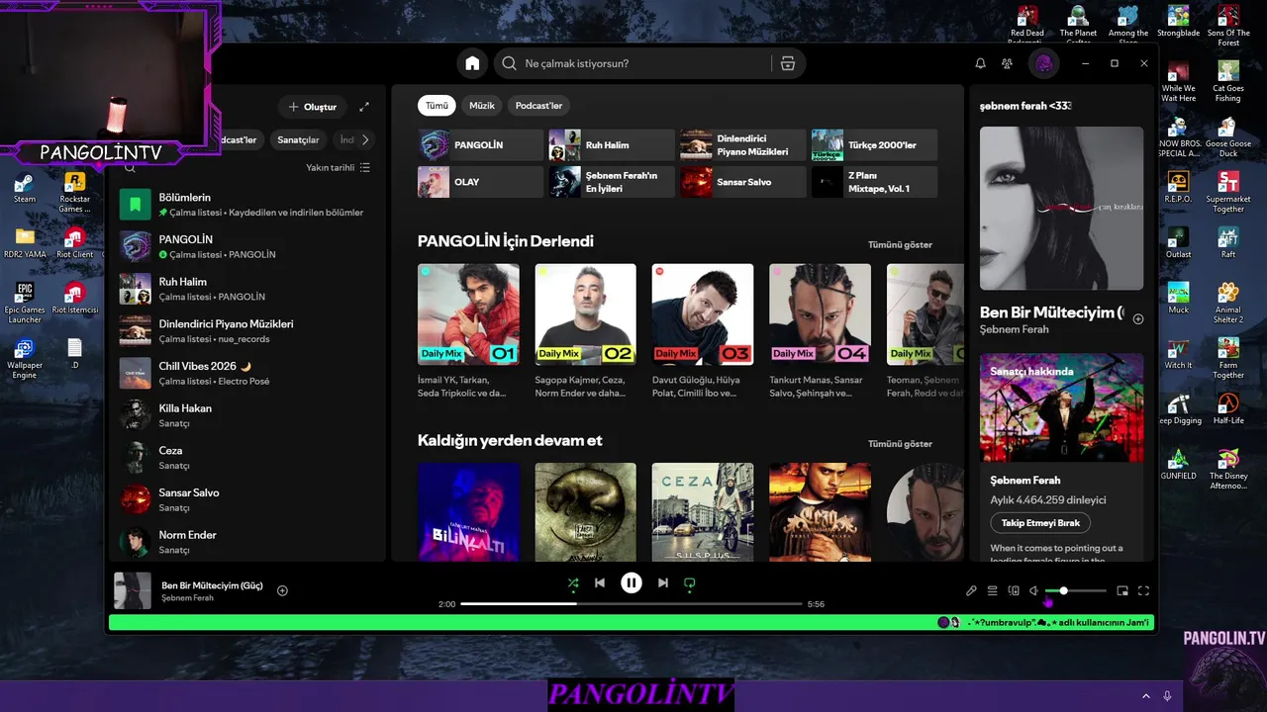This screenshot has height=712, width=1267.
Task: Open Chill Vibes 2026 playlist
Action: [245, 373]
